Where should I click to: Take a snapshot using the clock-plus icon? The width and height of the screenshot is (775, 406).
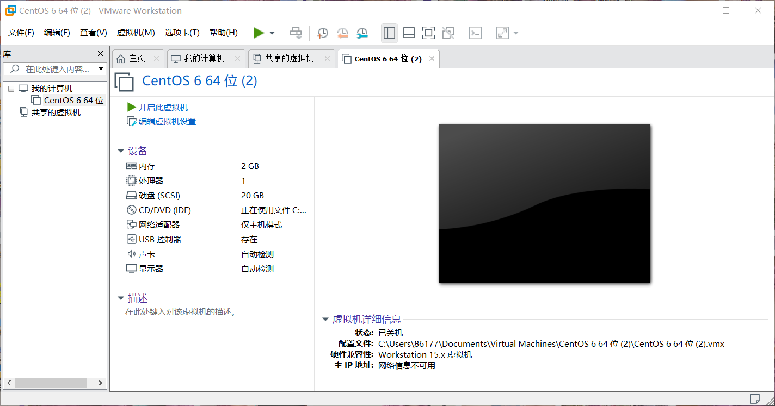tap(322, 33)
